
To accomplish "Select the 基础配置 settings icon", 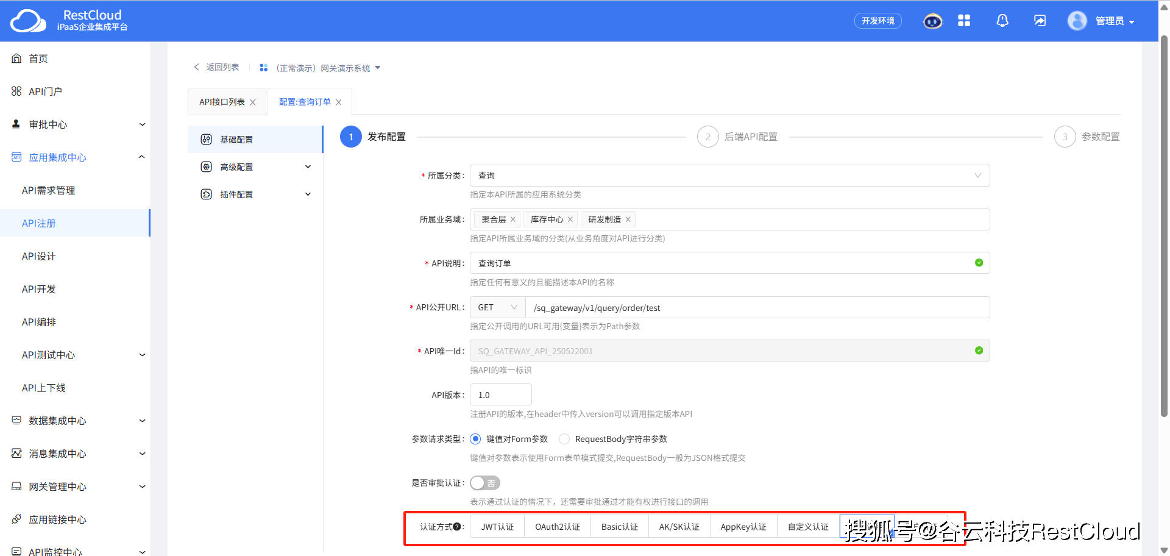I will coord(206,139).
